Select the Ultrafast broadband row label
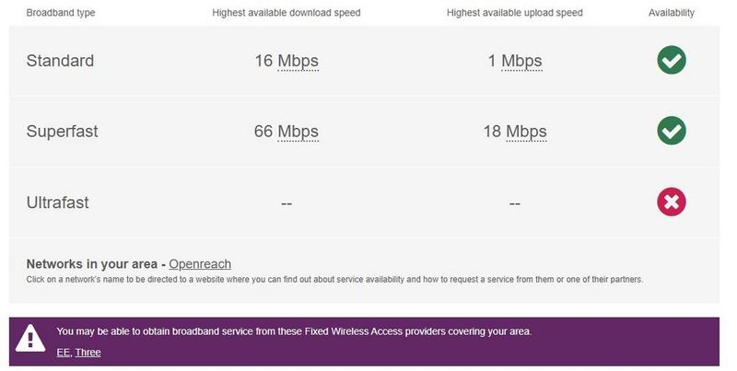This screenshot has height=371, width=737. 58,203
